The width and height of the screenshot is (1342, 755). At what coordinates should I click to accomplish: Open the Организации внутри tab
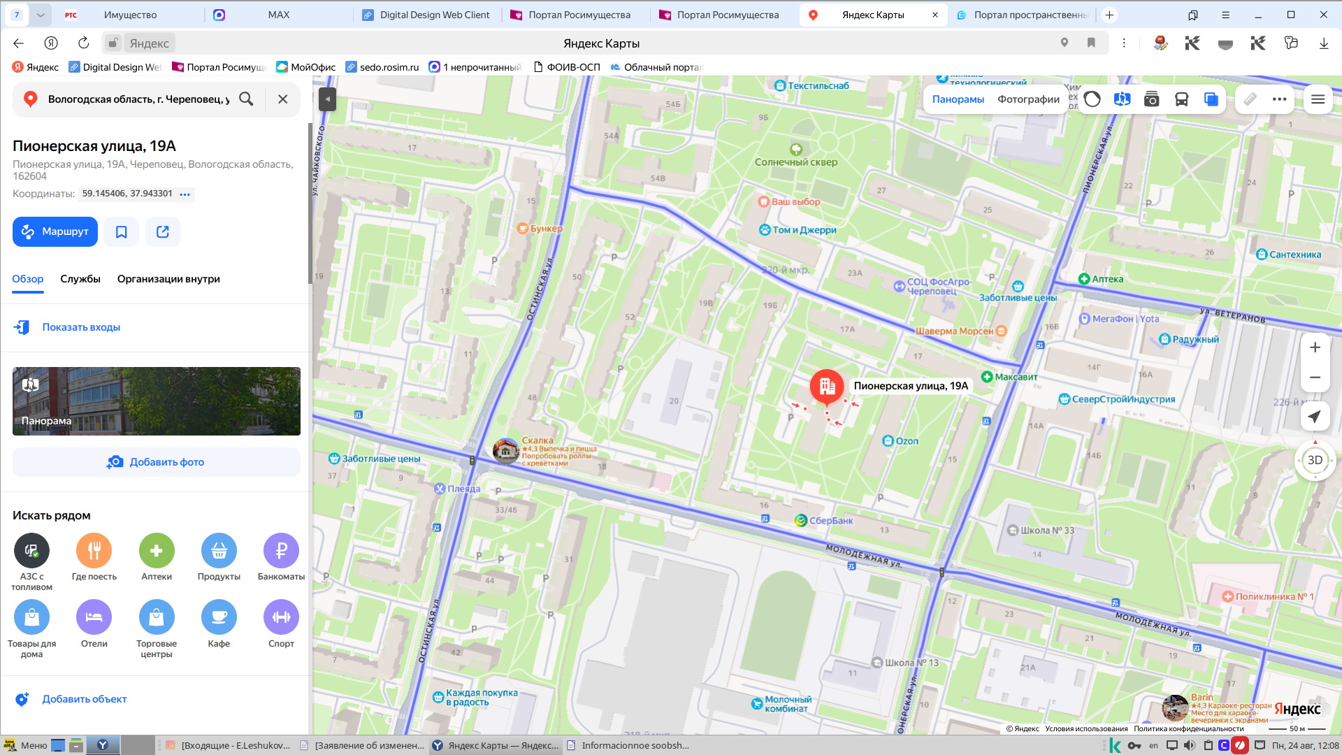168,279
